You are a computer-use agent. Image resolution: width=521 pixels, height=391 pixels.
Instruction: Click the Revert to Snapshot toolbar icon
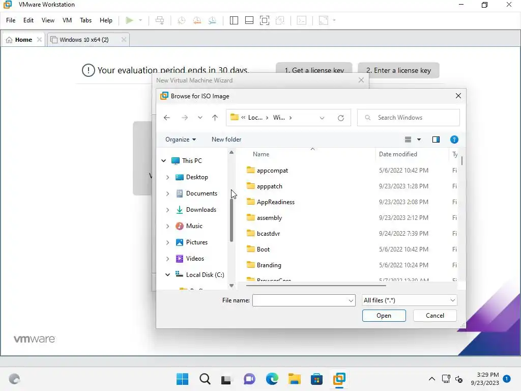(197, 20)
